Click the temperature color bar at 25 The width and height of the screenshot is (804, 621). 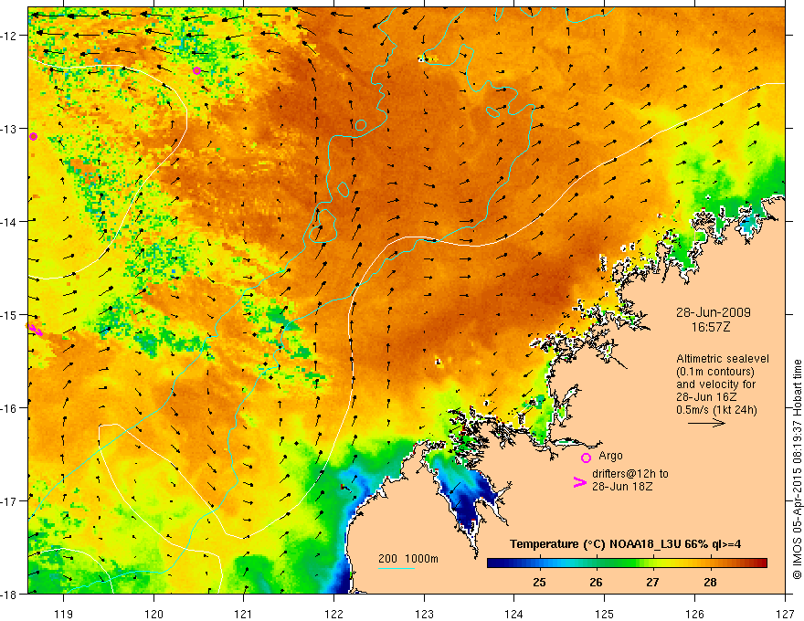tap(539, 563)
